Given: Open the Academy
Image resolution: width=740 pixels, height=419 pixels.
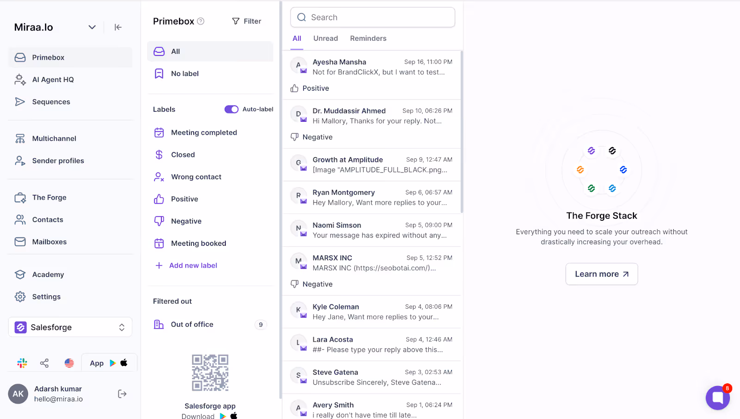Looking at the screenshot, I should pyautogui.click(x=70, y=275).
